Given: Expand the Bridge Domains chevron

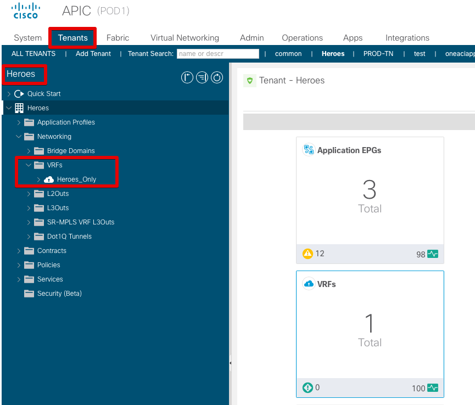Looking at the screenshot, I should tap(29, 151).
